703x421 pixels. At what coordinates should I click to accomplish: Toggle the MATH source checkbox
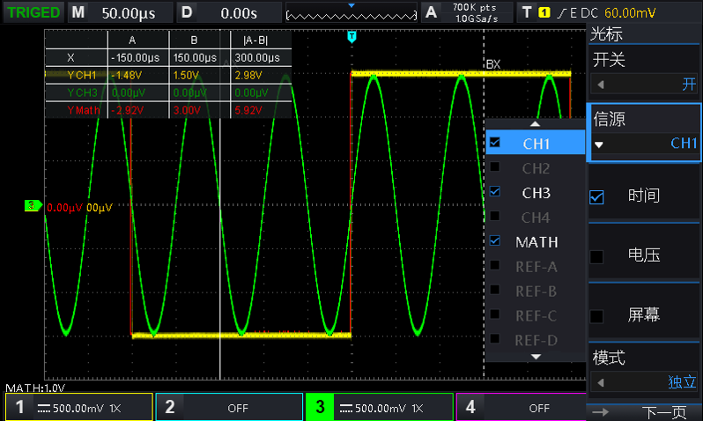pyautogui.click(x=495, y=241)
